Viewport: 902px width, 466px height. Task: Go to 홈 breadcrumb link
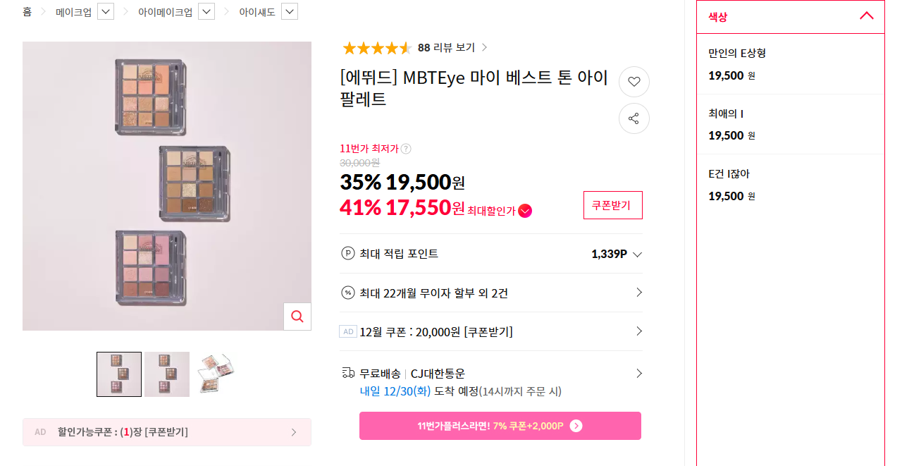[x=27, y=12]
